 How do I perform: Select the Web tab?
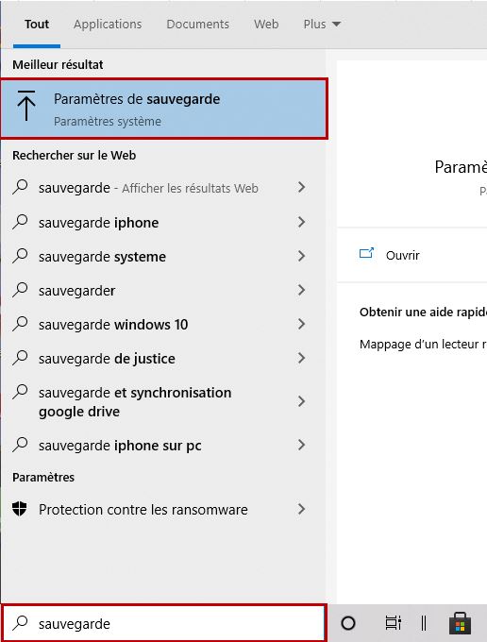tap(266, 25)
